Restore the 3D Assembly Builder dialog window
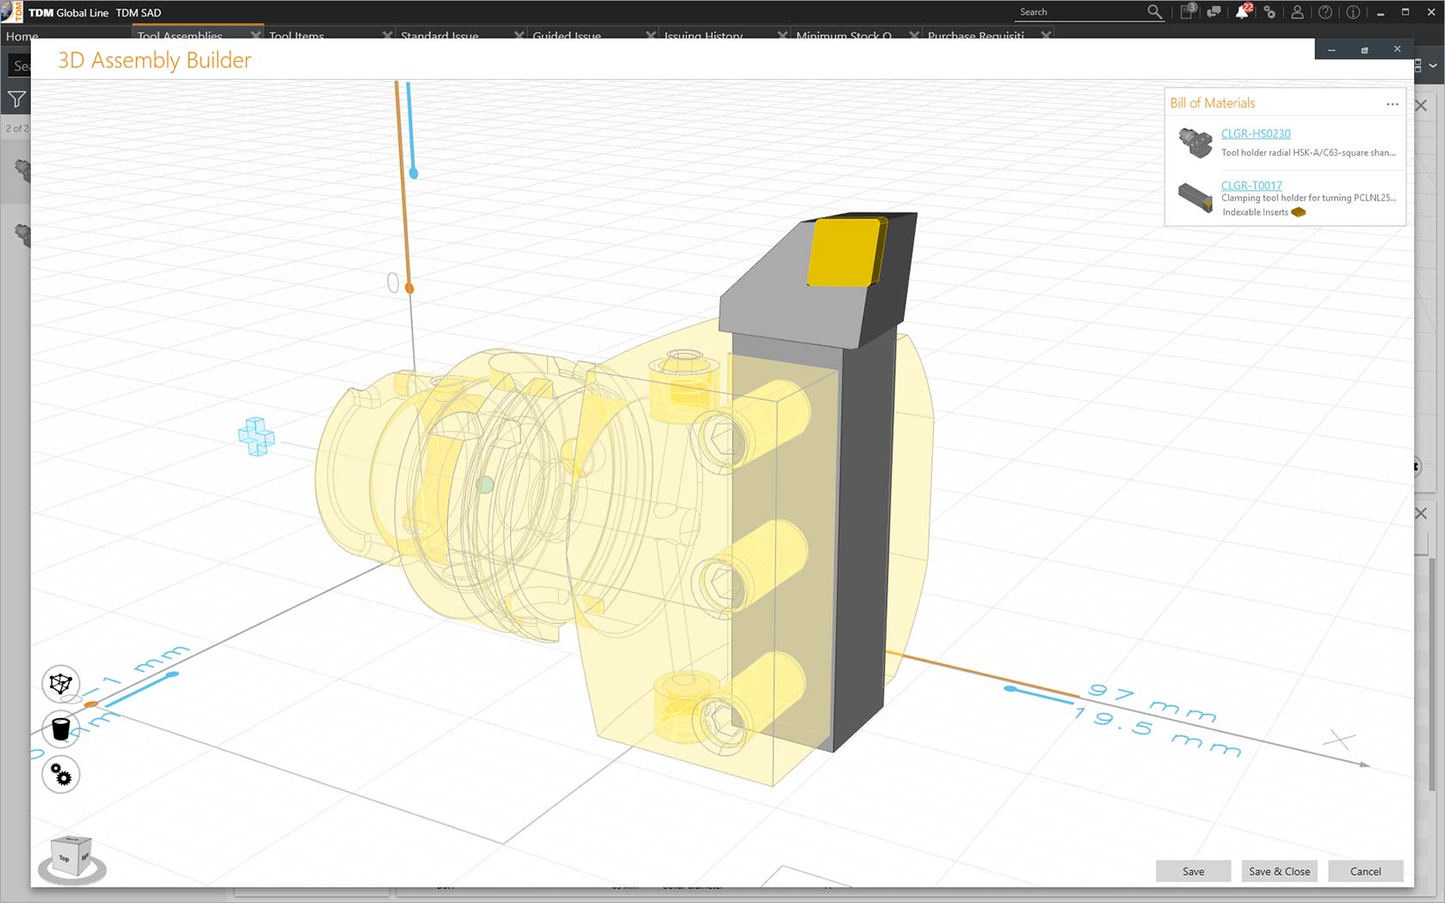Screen dimensions: 1445x903 click(1364, 50)
